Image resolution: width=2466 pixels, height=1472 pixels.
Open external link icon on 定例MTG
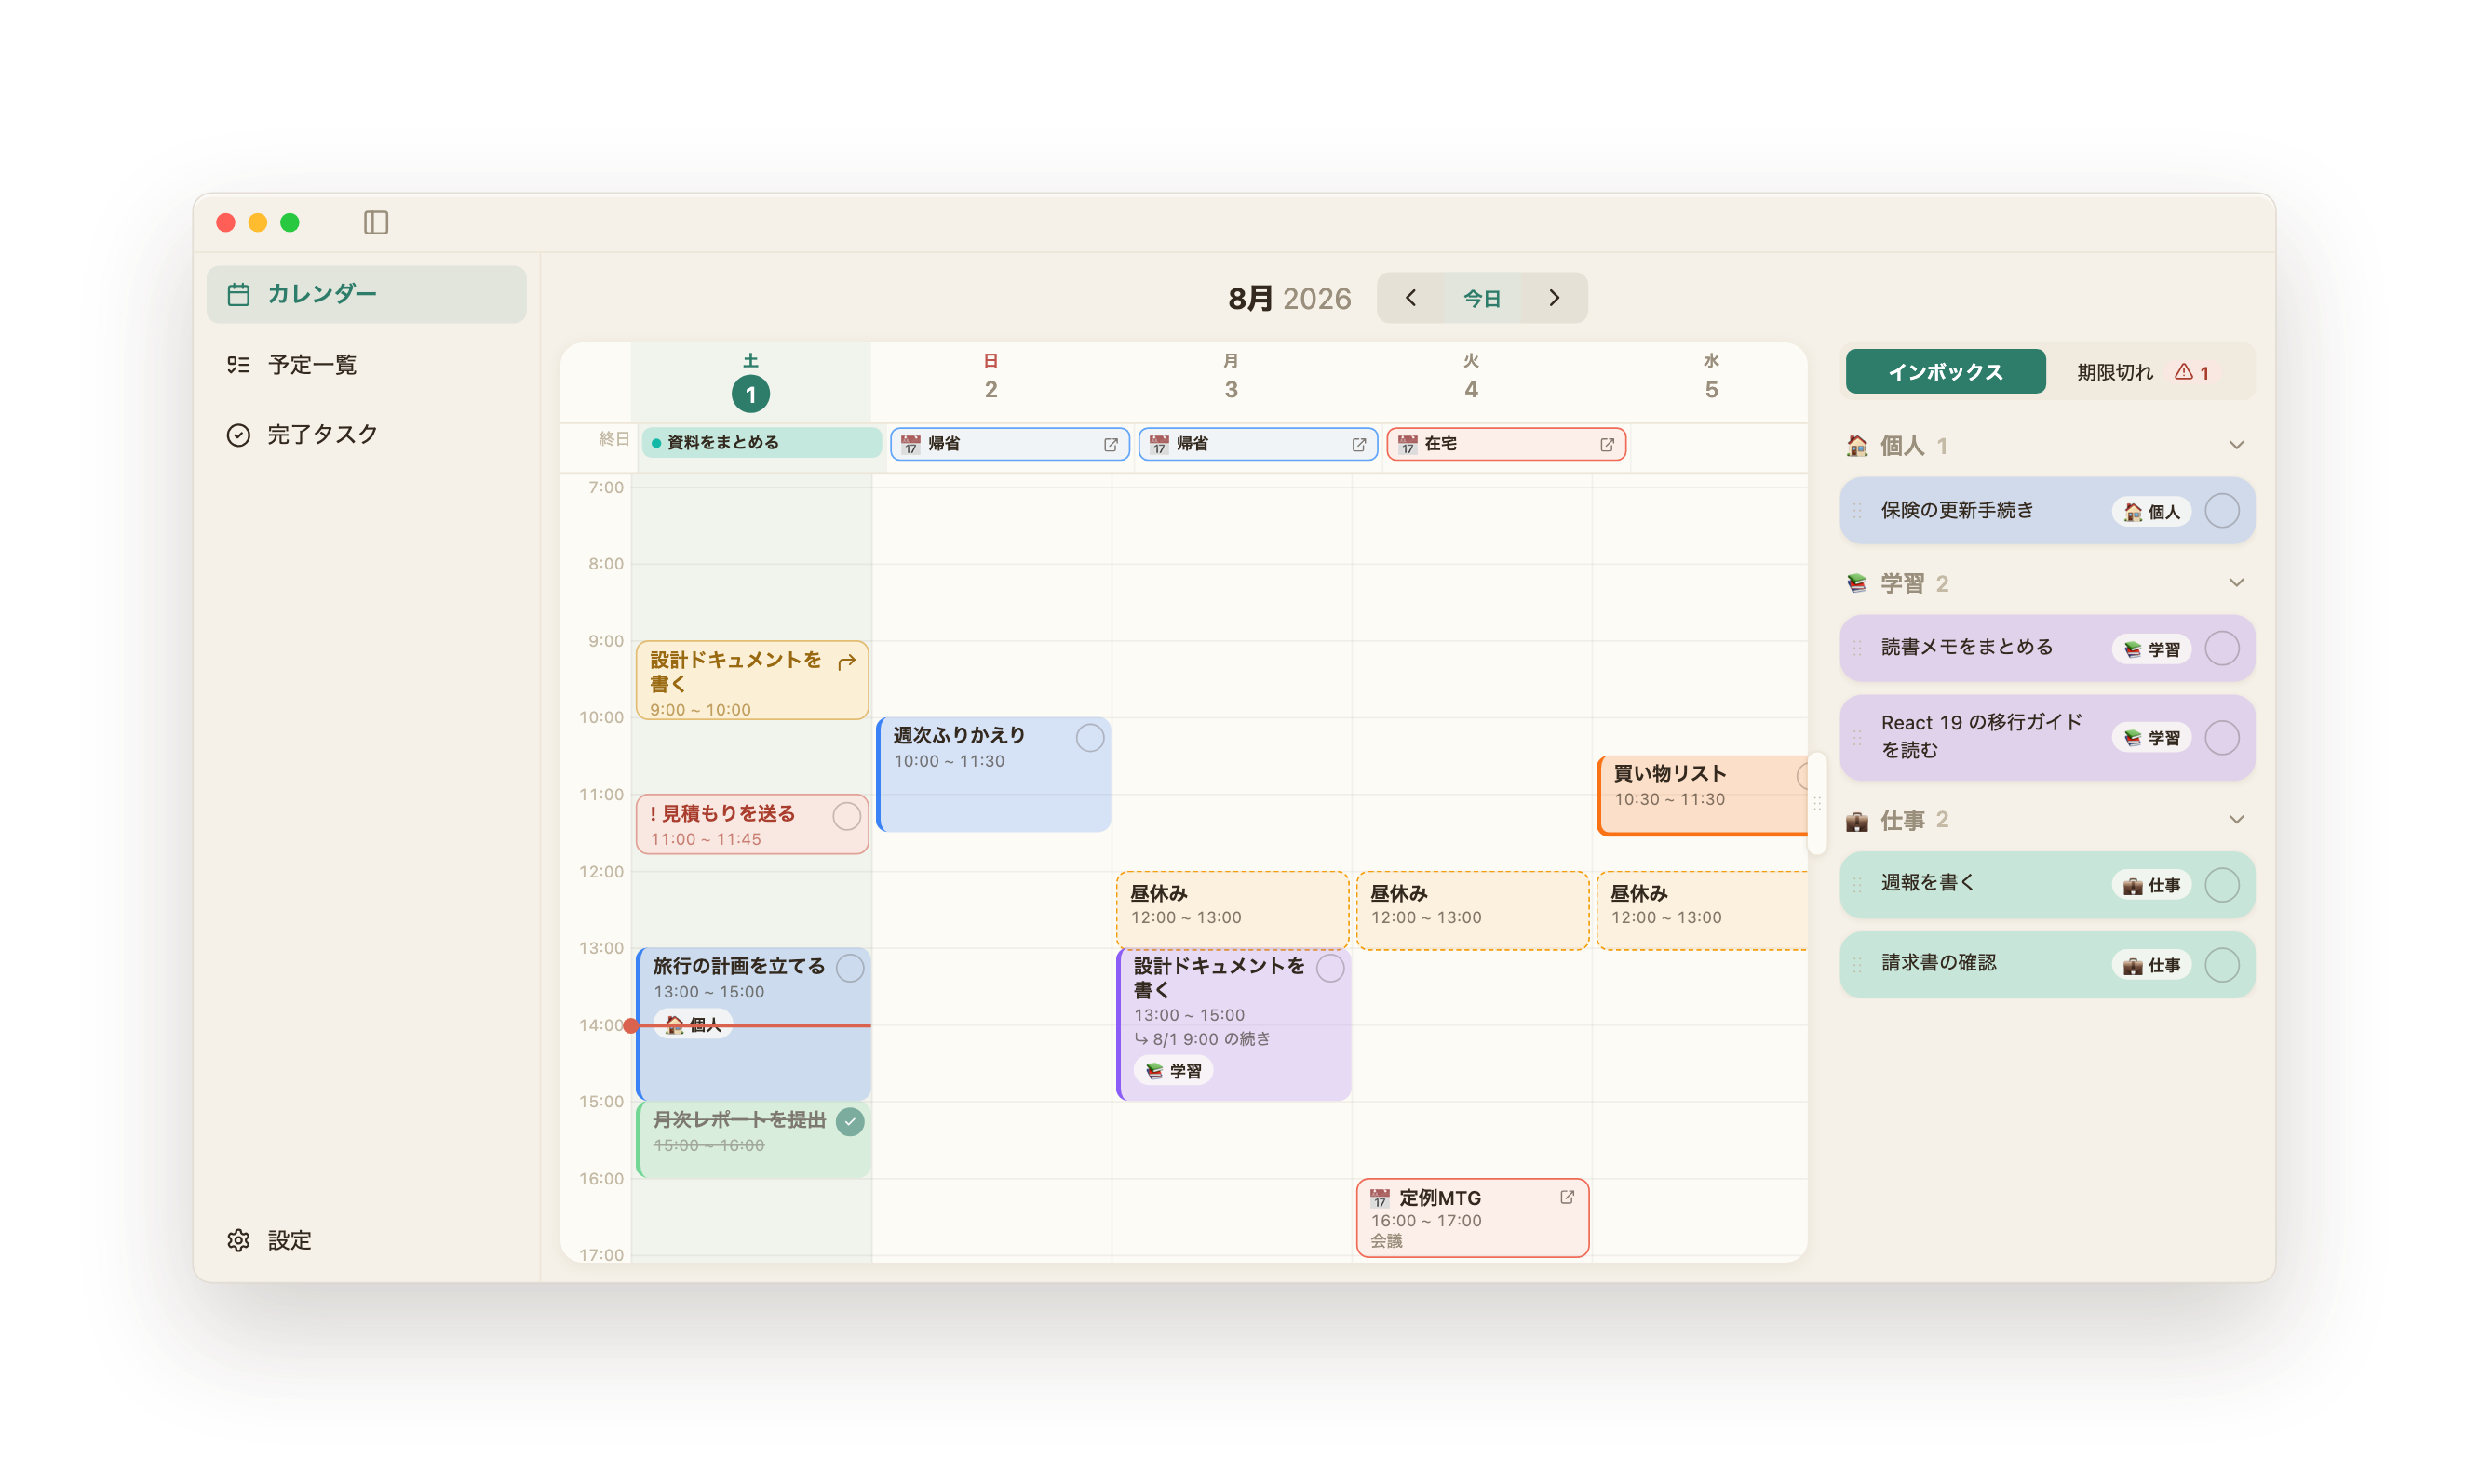(1567, 1198)
